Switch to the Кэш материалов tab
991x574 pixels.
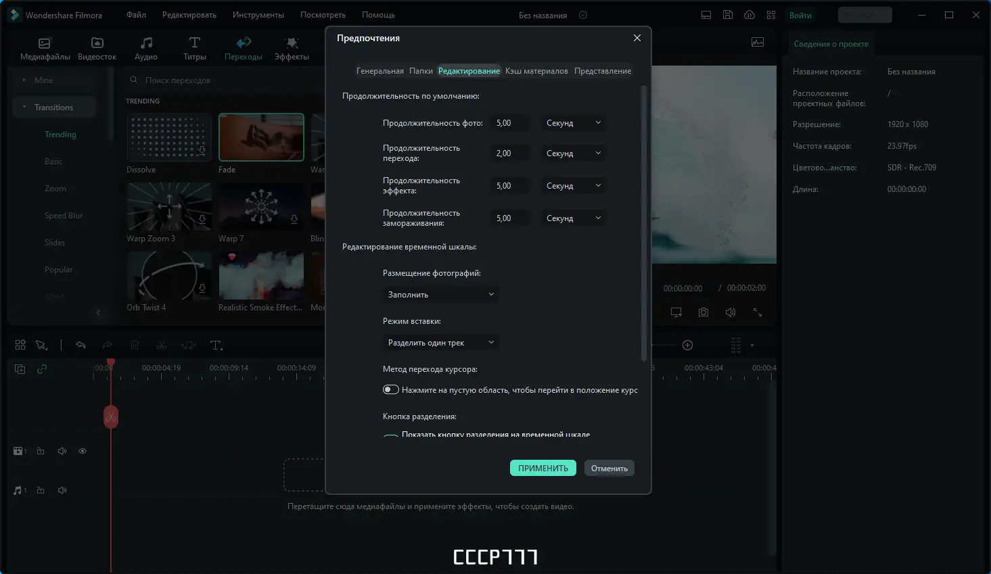[x=536, y=71]
